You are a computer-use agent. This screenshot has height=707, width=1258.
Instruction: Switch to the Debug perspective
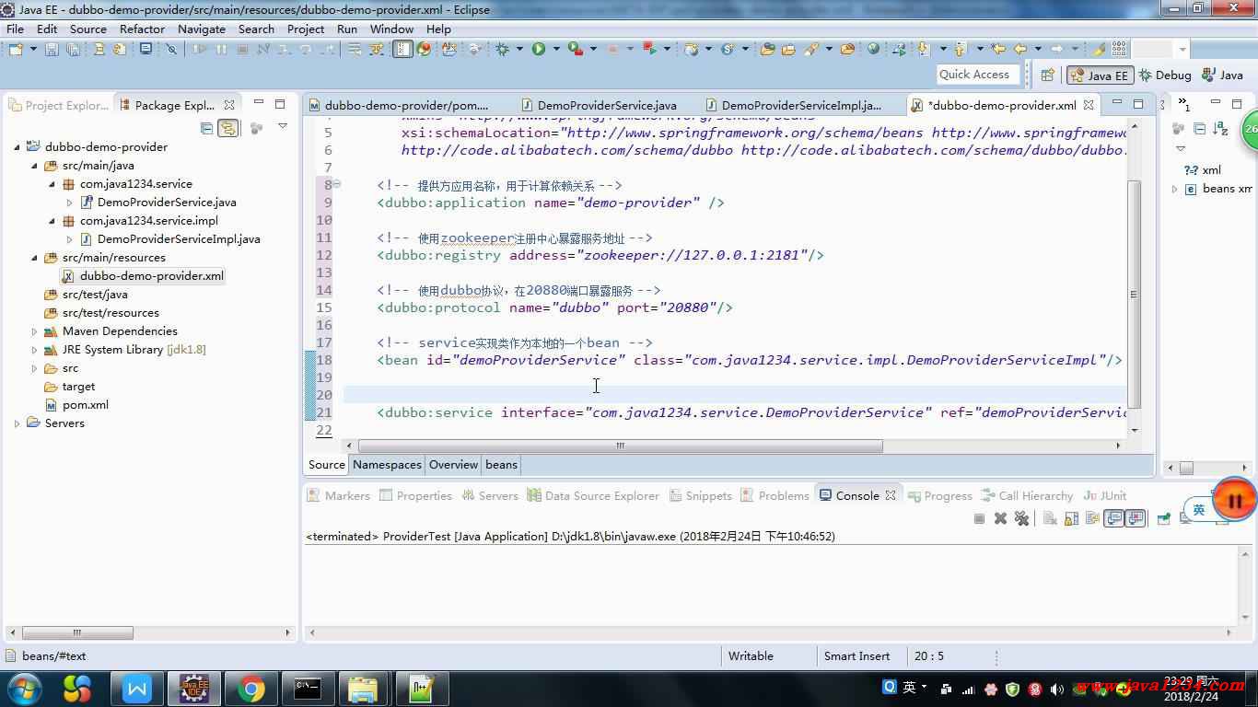coord(1165,75)
